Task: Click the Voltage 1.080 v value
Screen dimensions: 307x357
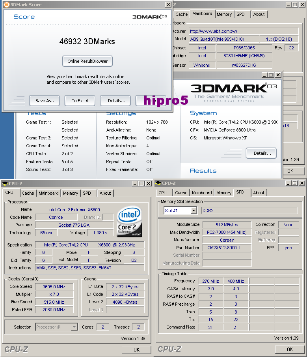Action: 100,233
